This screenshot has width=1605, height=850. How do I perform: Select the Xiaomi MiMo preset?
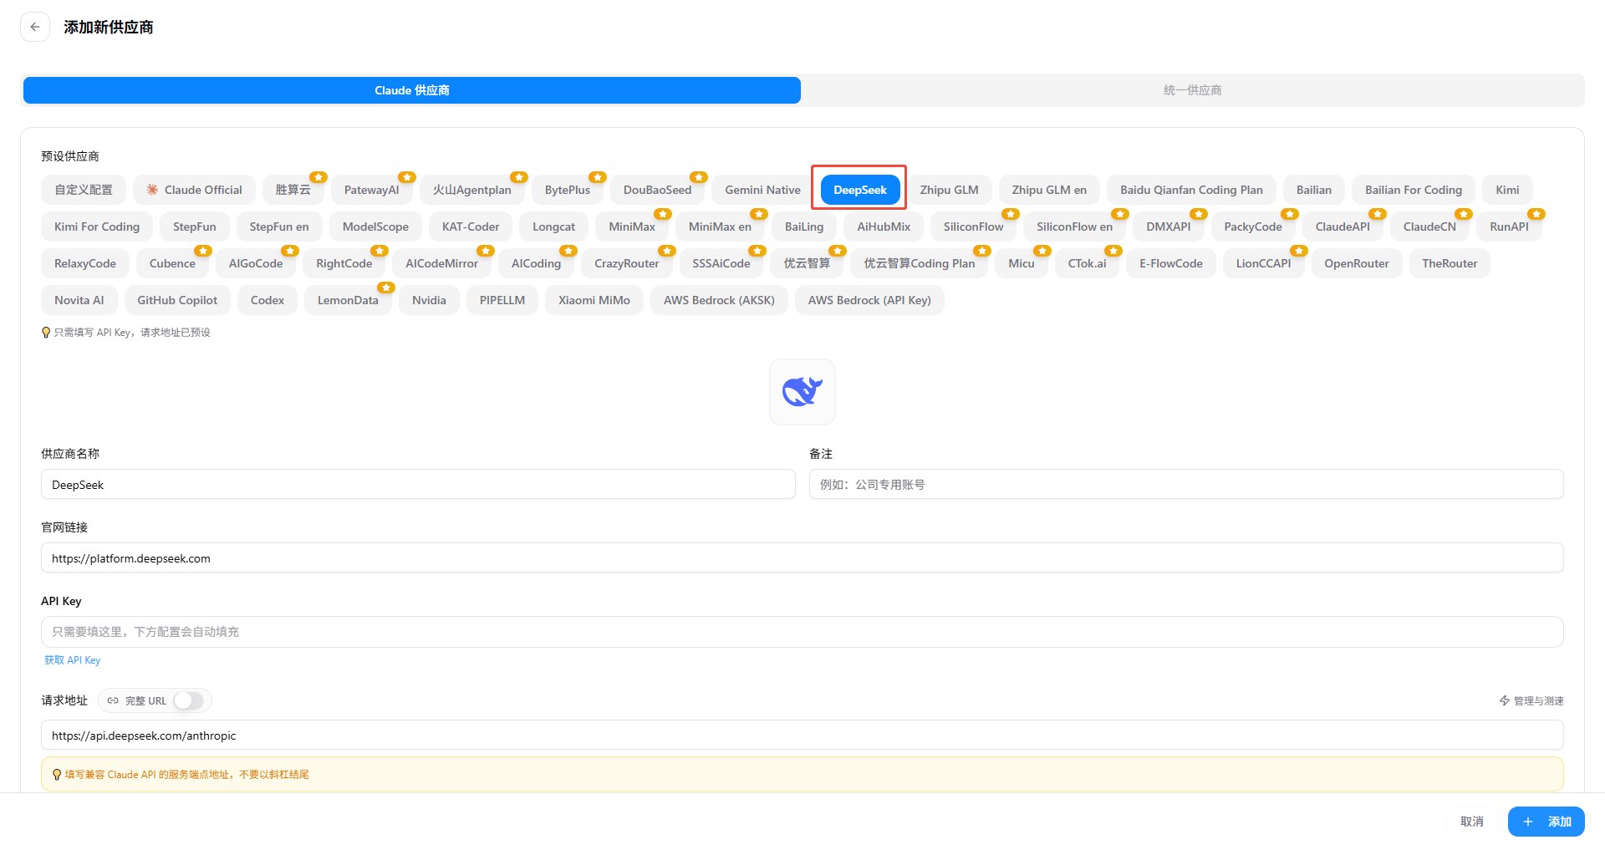pos(594,300)
